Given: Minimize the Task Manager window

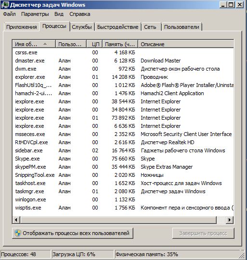Looking at the screenshot, I should click(x=223, y=5).
